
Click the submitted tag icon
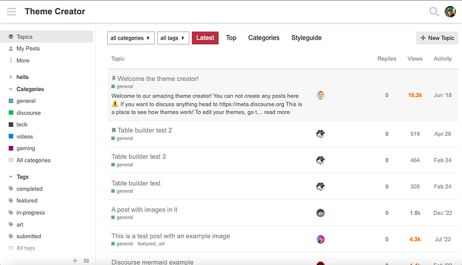[x=11, y=236]
